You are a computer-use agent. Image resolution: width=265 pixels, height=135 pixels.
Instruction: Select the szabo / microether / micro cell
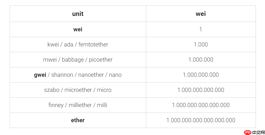[78, 90]
